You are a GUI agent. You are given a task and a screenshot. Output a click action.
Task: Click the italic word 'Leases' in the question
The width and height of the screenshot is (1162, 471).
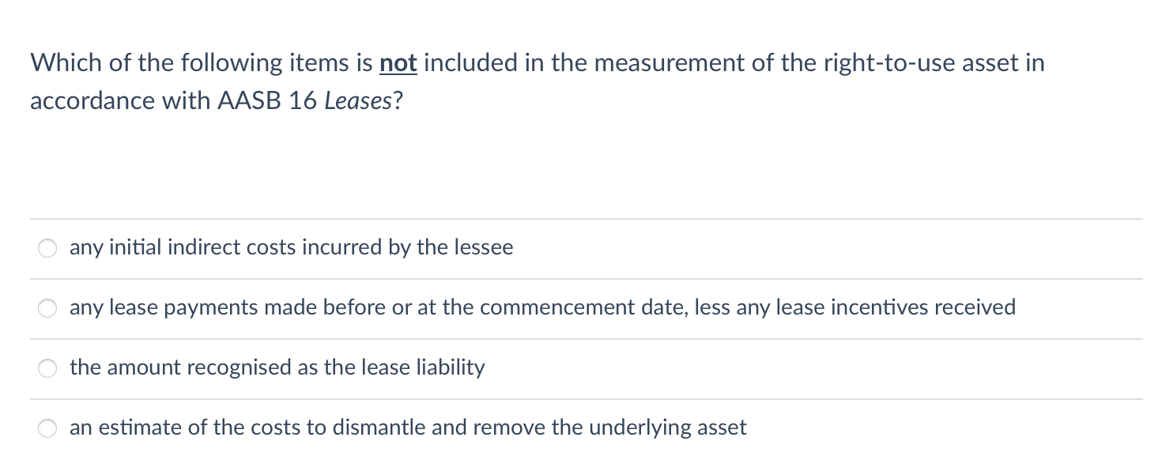point(357,101)
